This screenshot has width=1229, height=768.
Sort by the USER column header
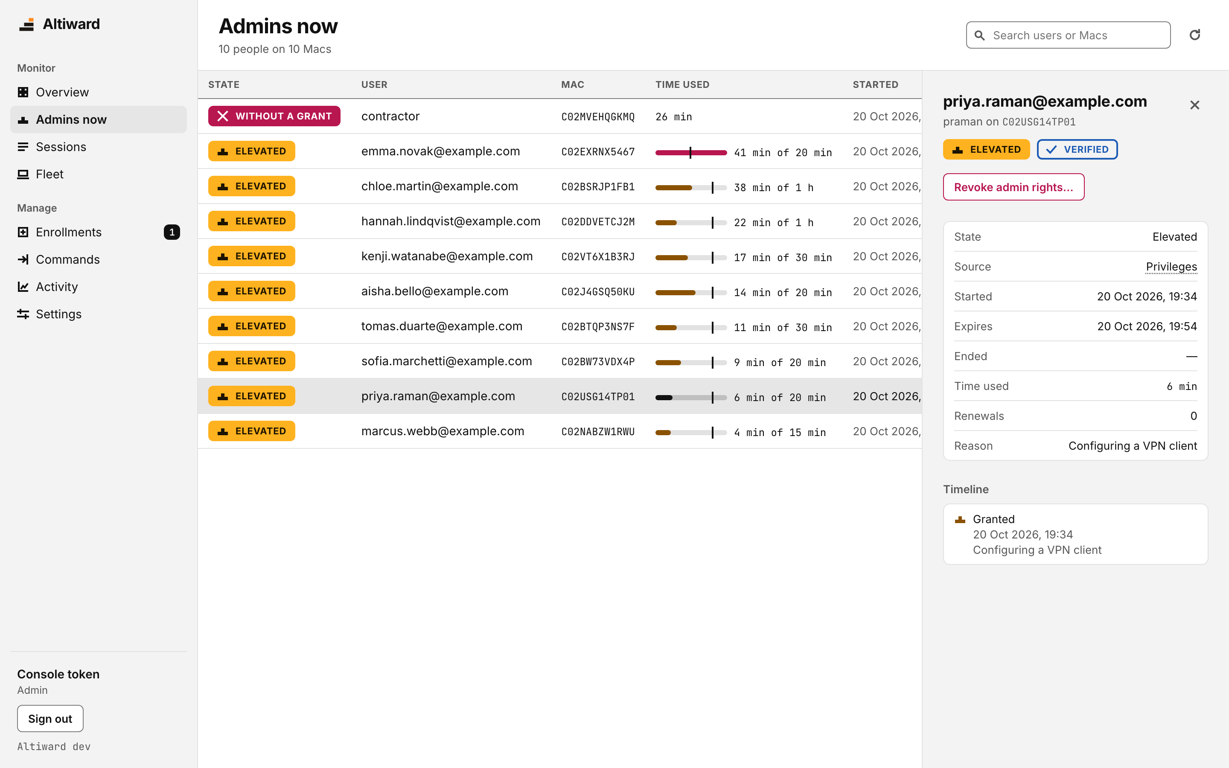coord(374,84)
